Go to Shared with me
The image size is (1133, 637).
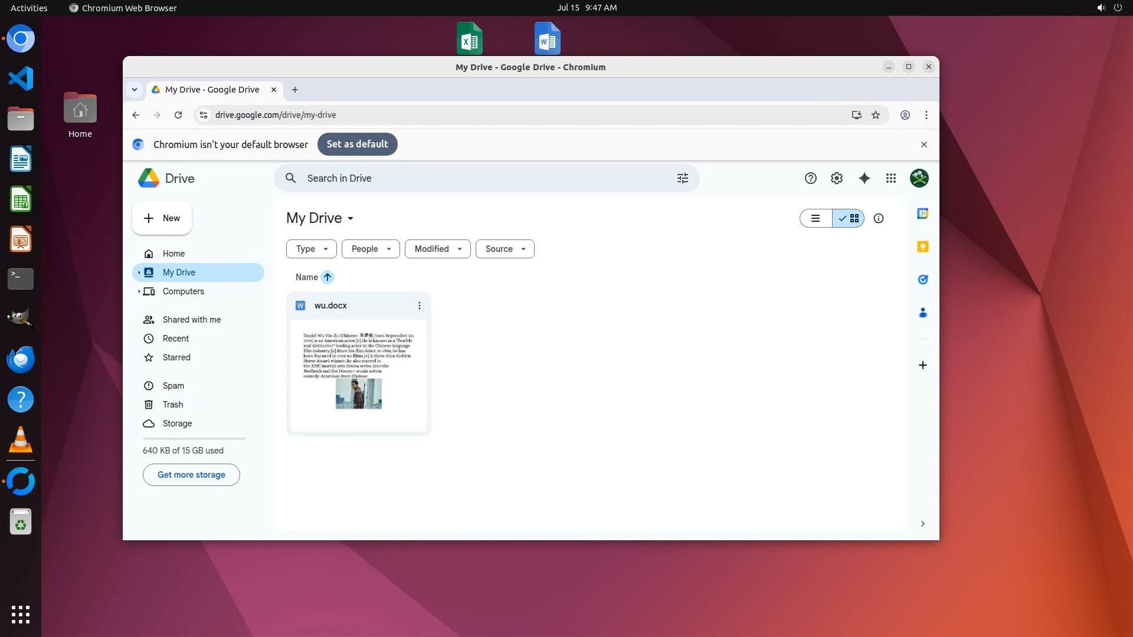coord(191,320)
